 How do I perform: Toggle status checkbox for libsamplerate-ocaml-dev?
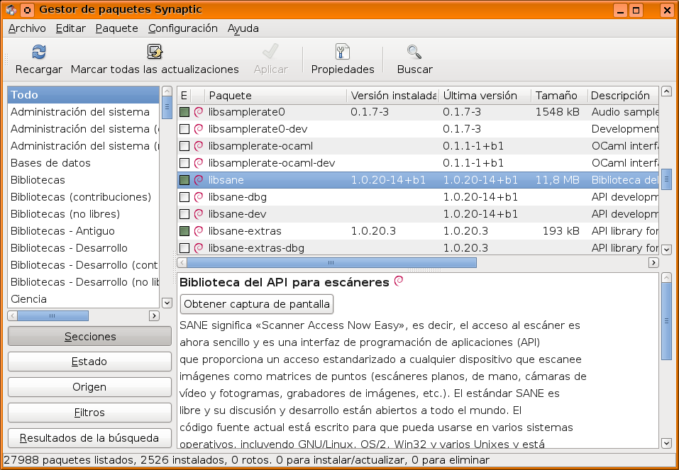pyautogui.click(x=184, y=163)
